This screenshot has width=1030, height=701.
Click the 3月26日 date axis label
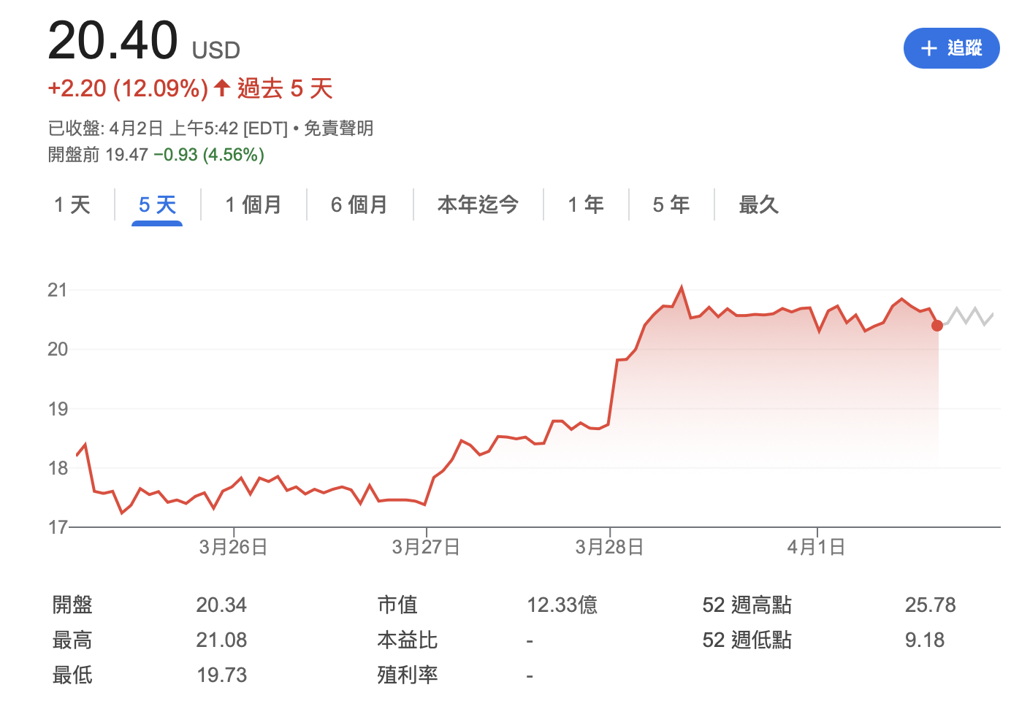233,547
